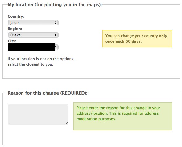Click the Reason for this change heading
Screen dimensions: 182x147
(48, 93)
